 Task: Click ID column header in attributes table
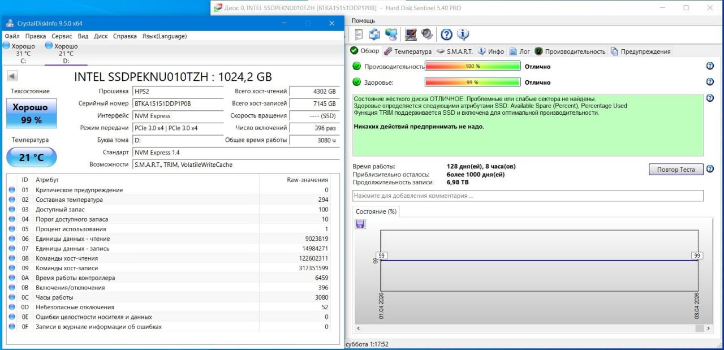tap(25, 179)
